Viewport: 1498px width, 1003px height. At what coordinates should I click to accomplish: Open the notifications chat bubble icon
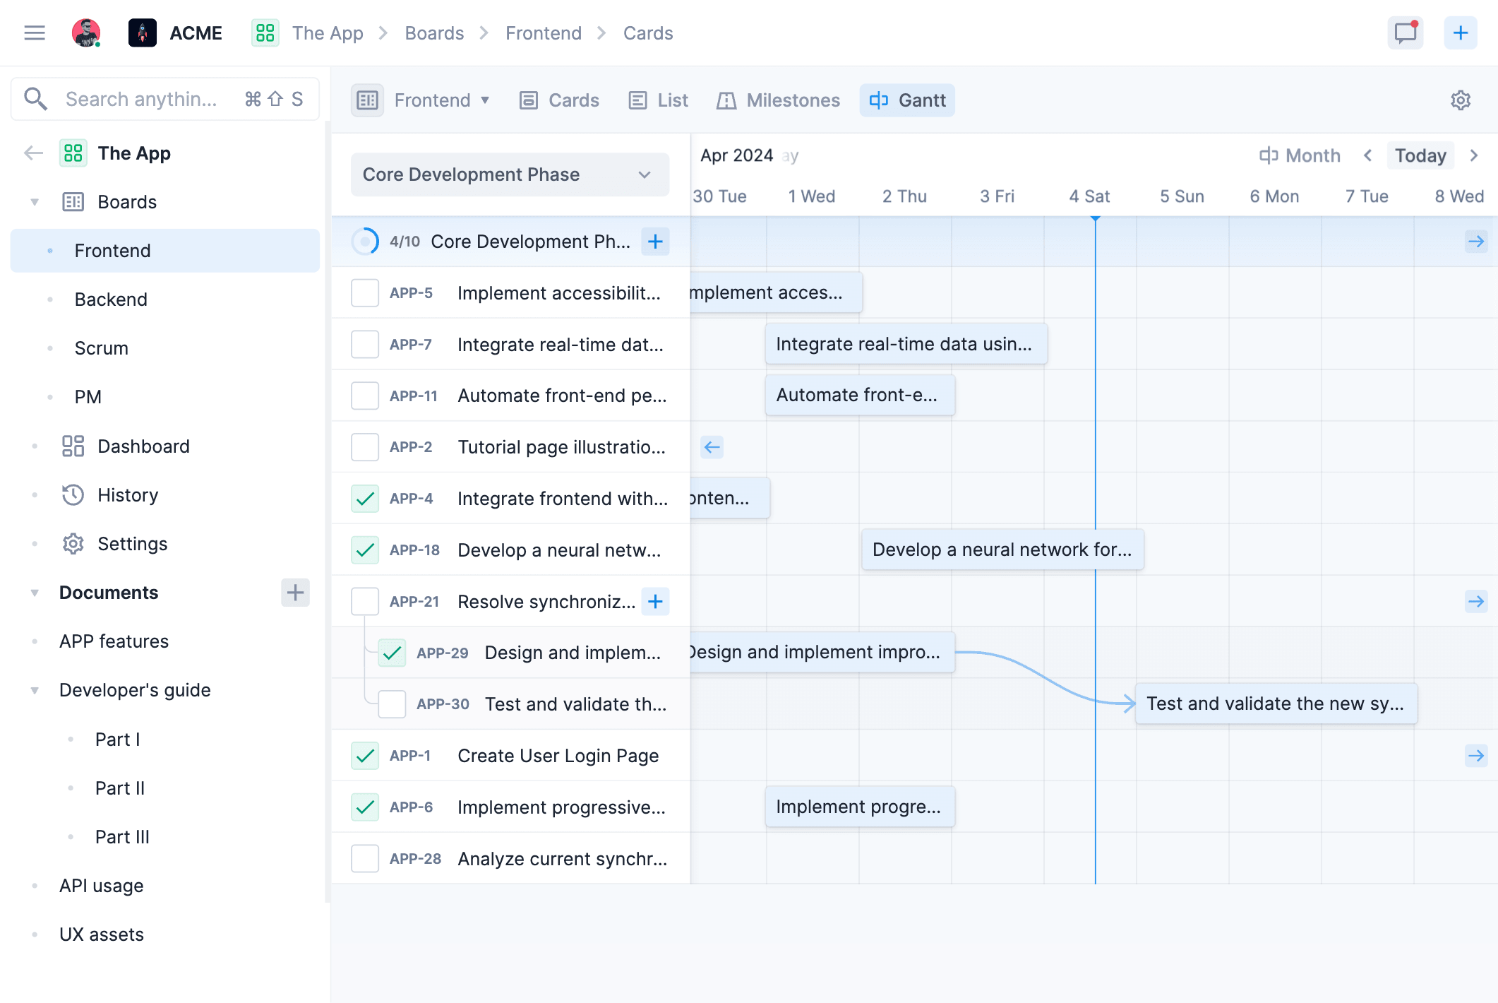pyautogui.click(x=1404, y=32)
